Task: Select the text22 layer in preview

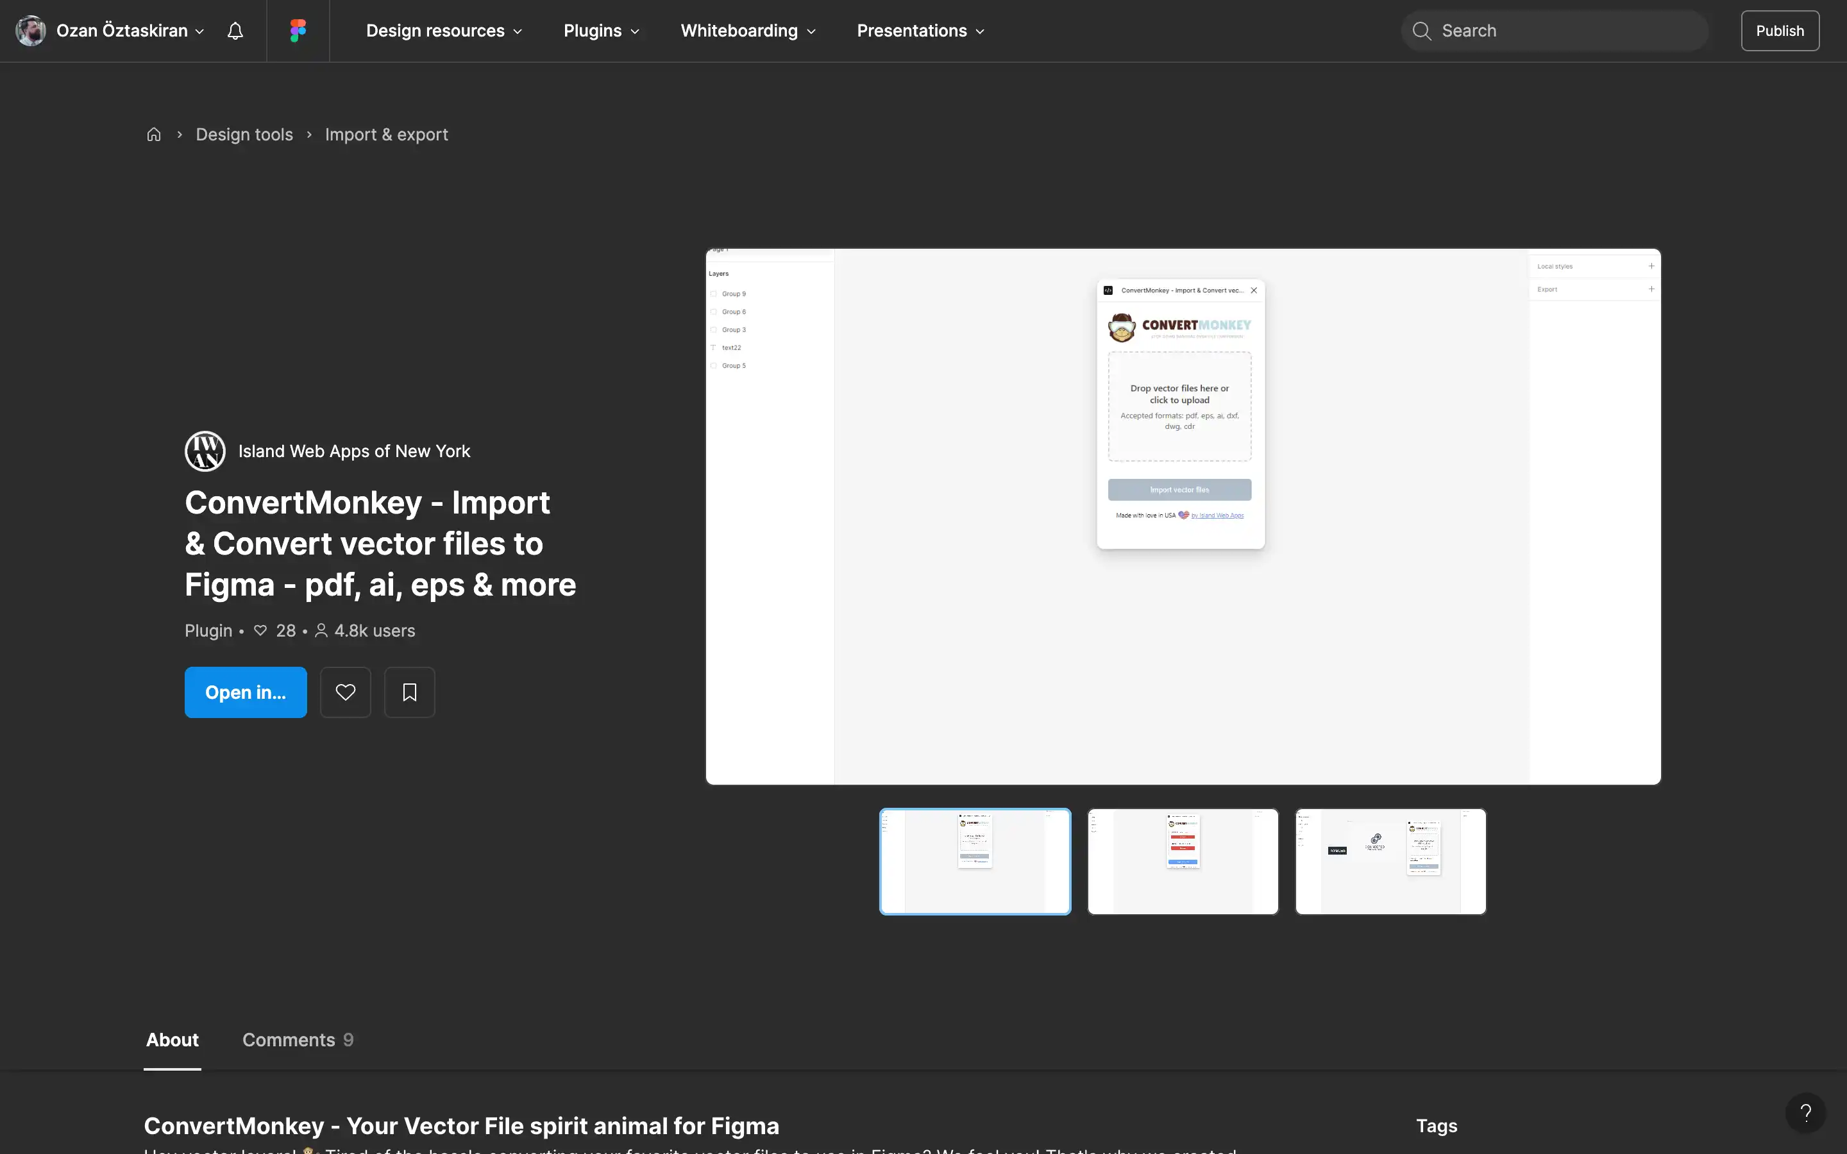Action: click(731, 347)
